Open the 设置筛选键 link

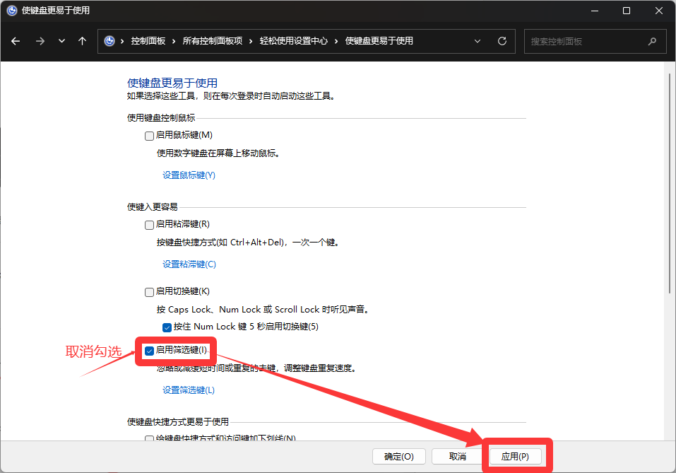(x=189, y=390)
